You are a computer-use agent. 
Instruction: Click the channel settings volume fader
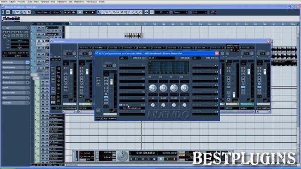tap(111, 82)
